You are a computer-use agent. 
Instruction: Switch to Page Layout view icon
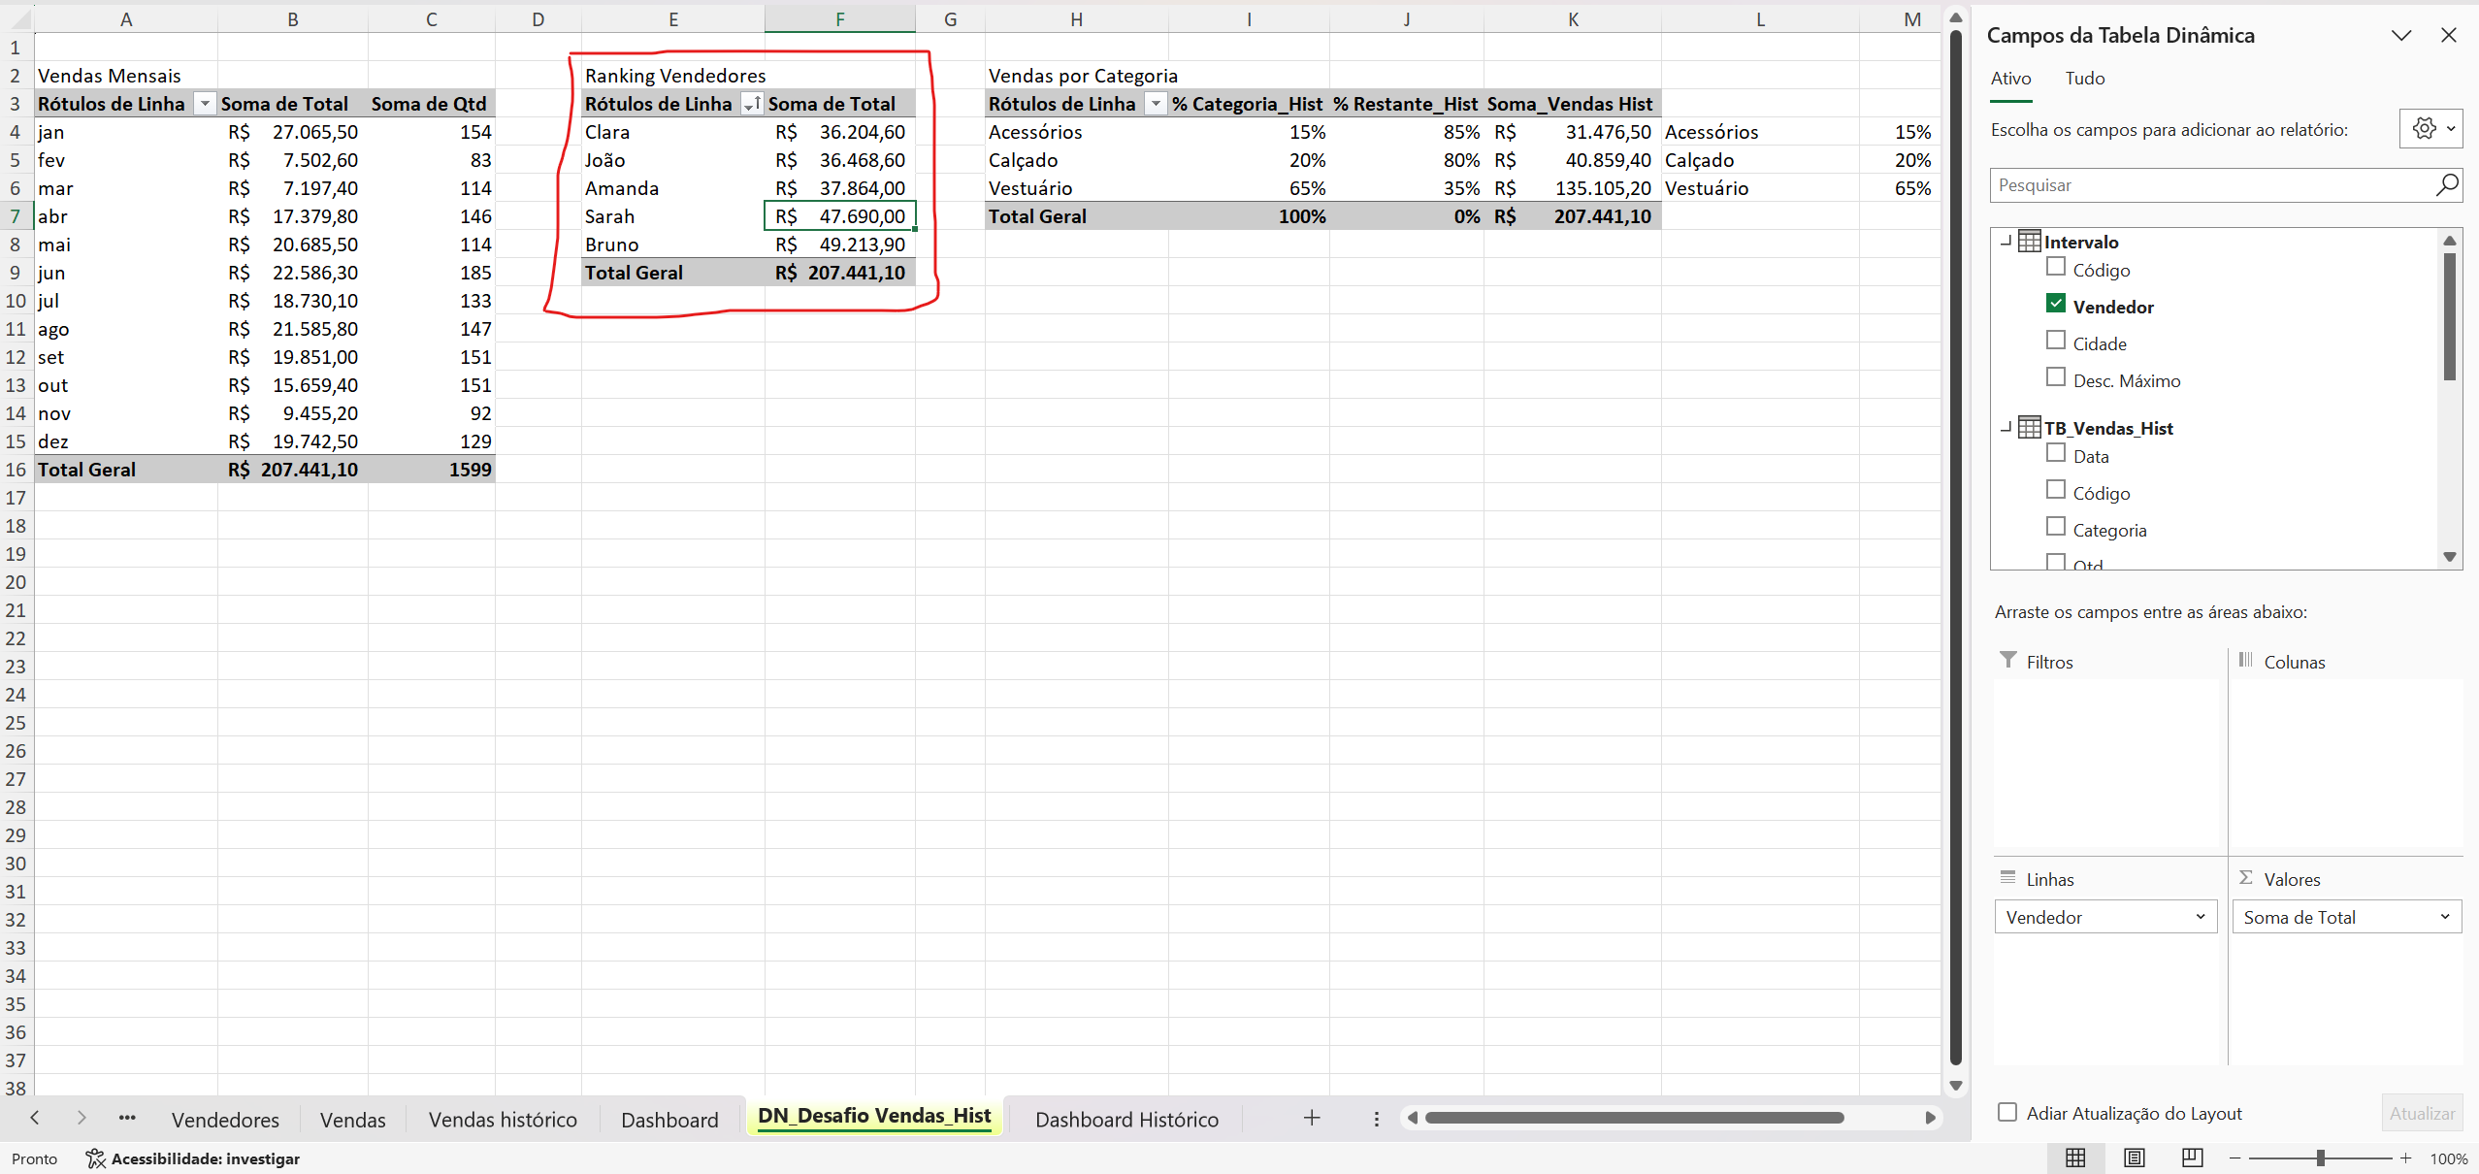point(2134,1158)
